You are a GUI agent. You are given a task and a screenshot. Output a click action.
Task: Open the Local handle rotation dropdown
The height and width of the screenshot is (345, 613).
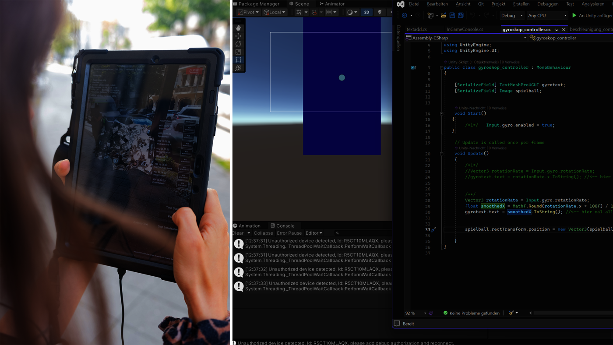coord(275,12)
